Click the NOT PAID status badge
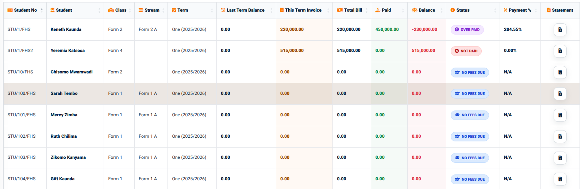The height and width of the screenshot is (189, 585). pyautogui.click(x=466, y=51)
